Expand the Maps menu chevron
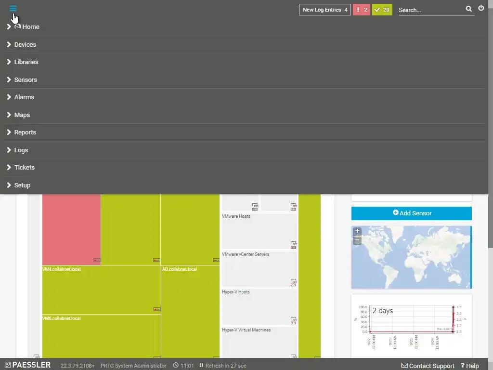This screenshot has width=493, height=370. [x=9, y=115]
